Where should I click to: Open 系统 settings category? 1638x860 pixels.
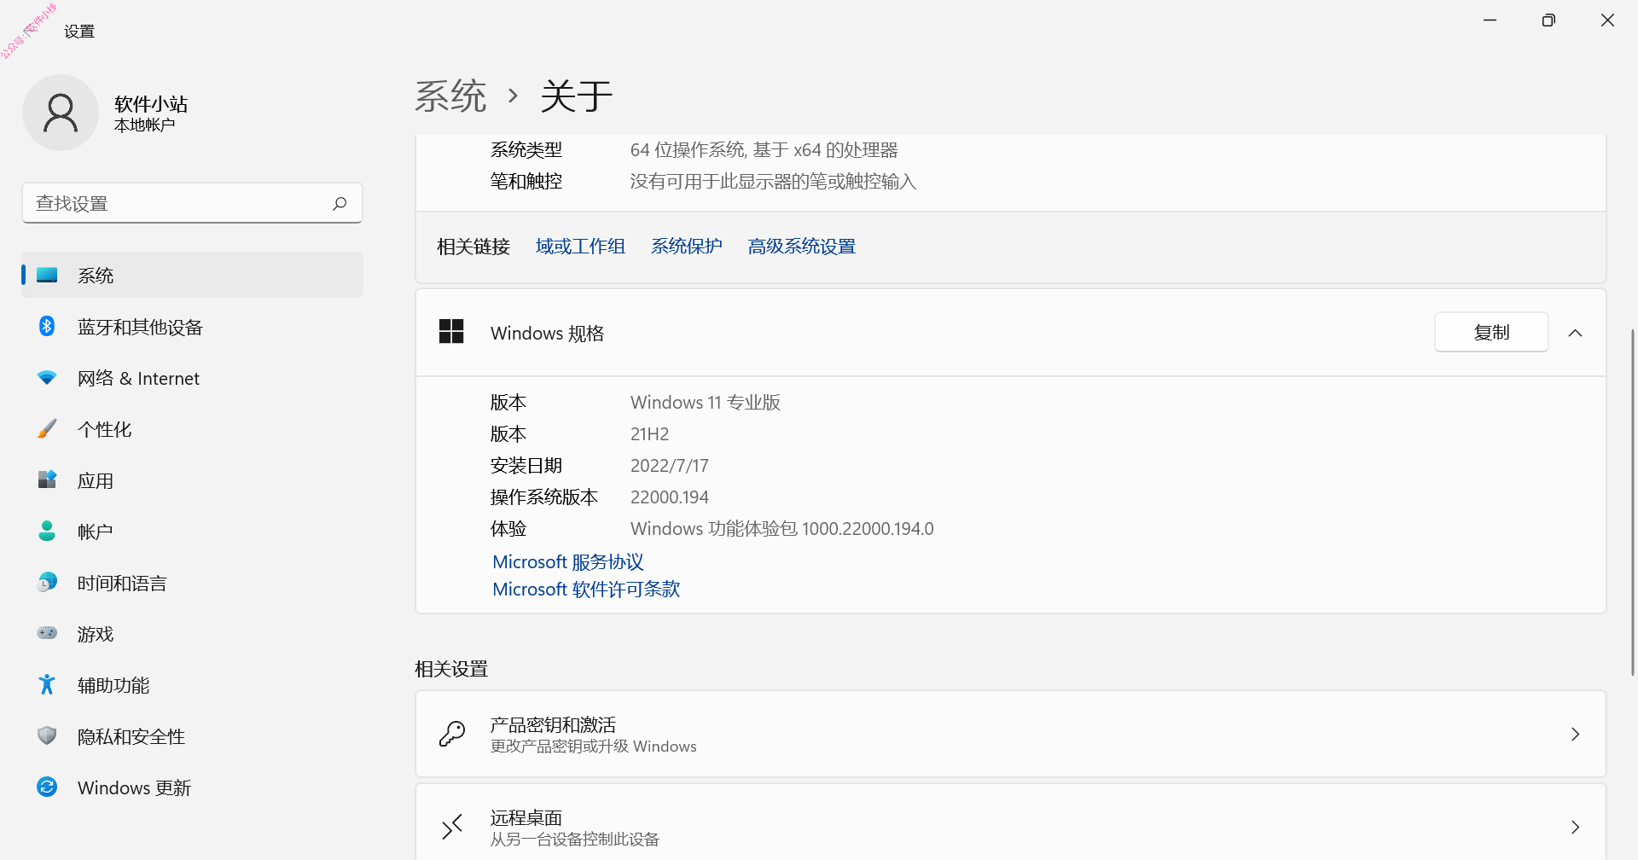(x=193, y=276)
